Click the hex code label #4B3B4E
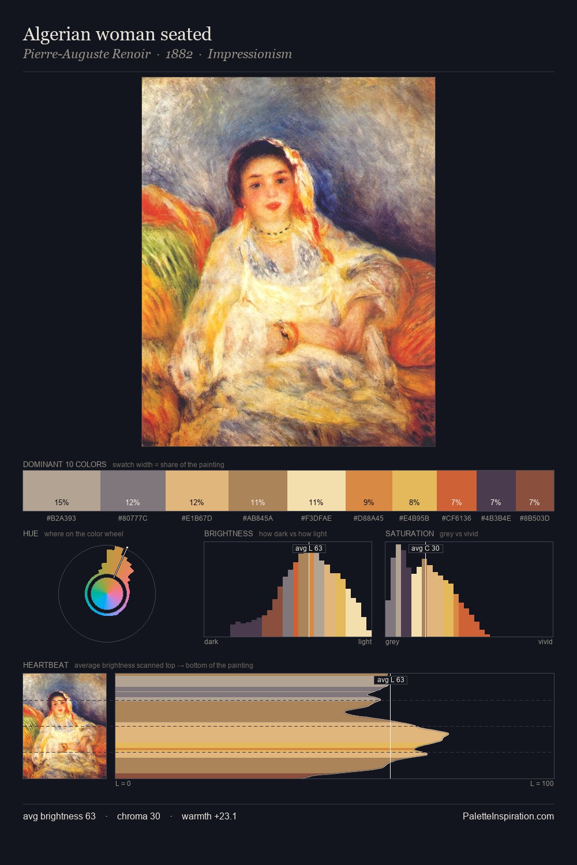 click(x=496, y=518)
